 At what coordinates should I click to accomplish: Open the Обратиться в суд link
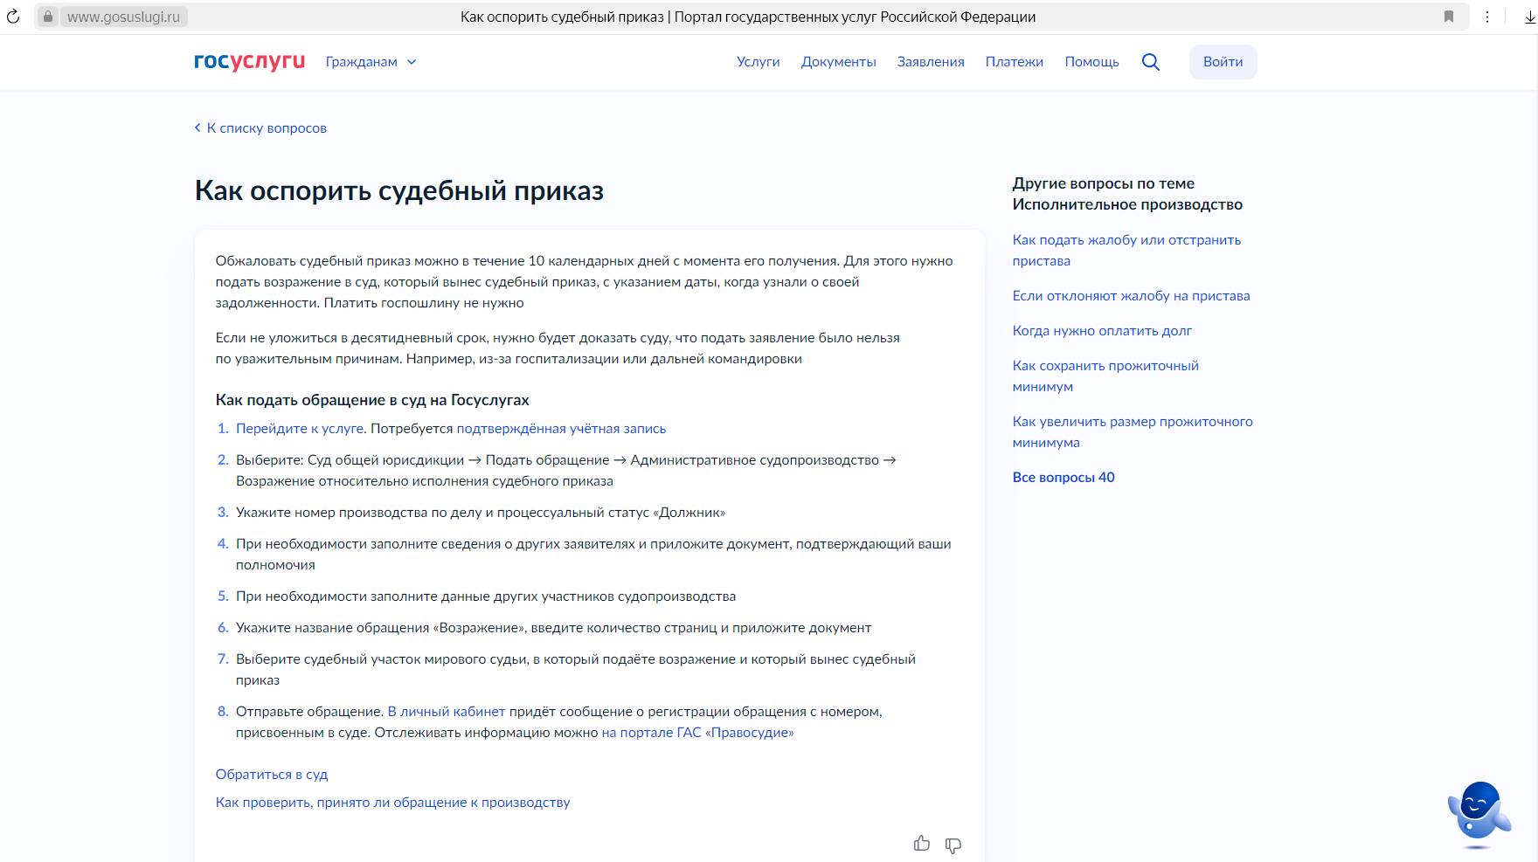(x=272, y=775)
